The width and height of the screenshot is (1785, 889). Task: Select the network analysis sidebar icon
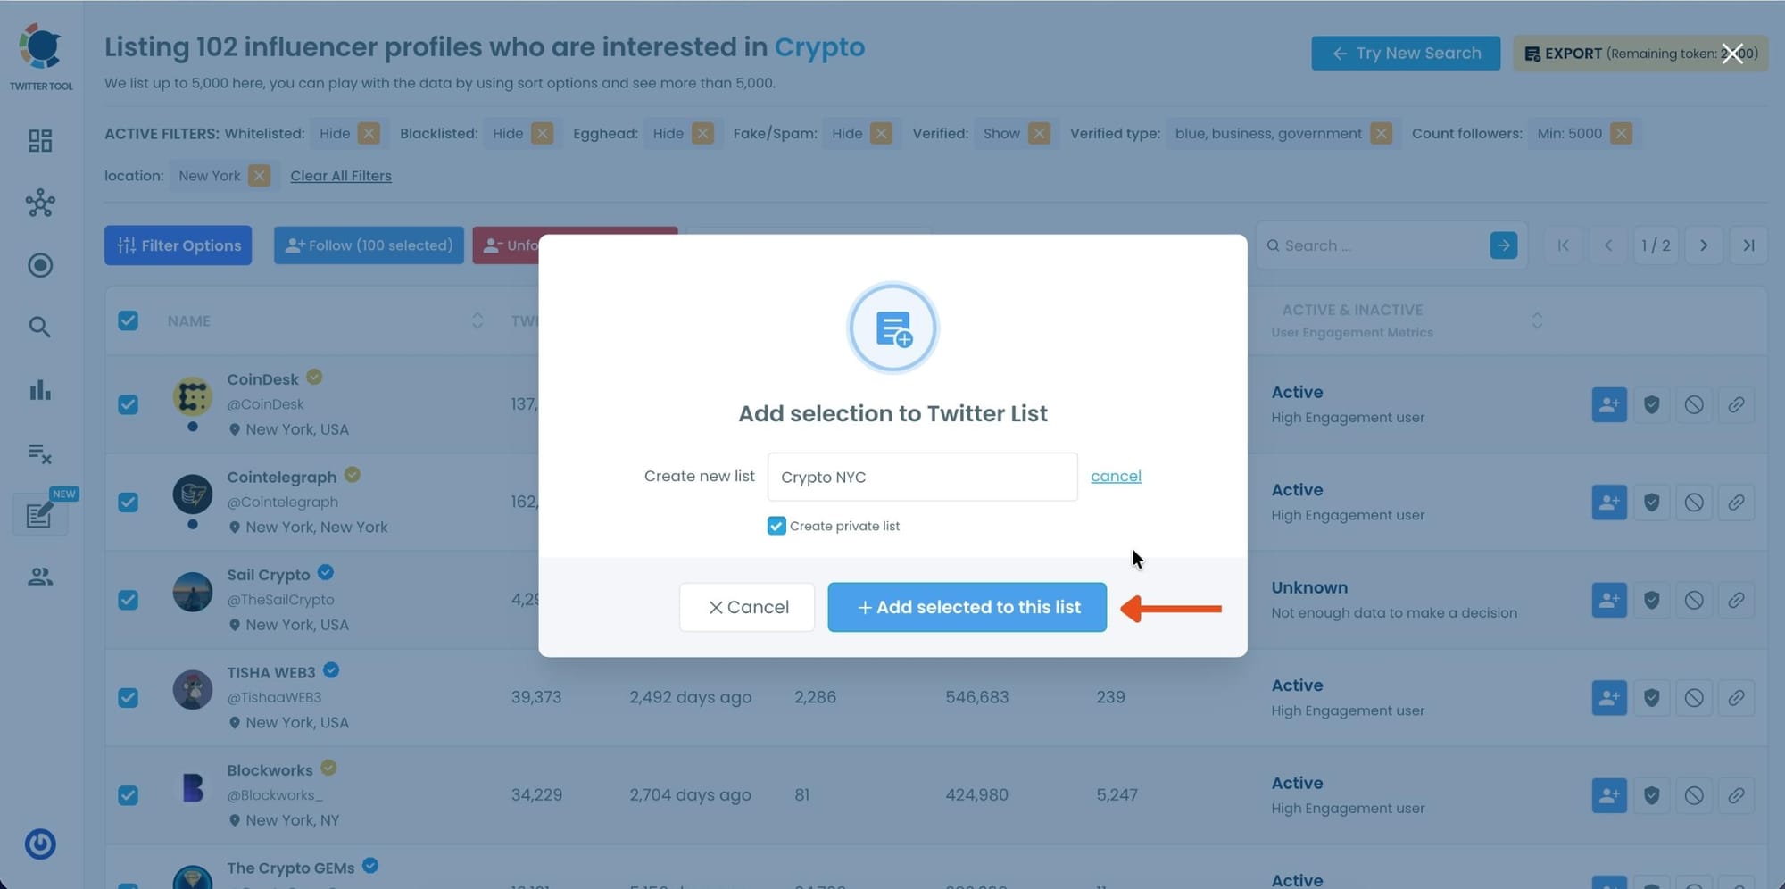pyautogui.click(x=39, y=203)
